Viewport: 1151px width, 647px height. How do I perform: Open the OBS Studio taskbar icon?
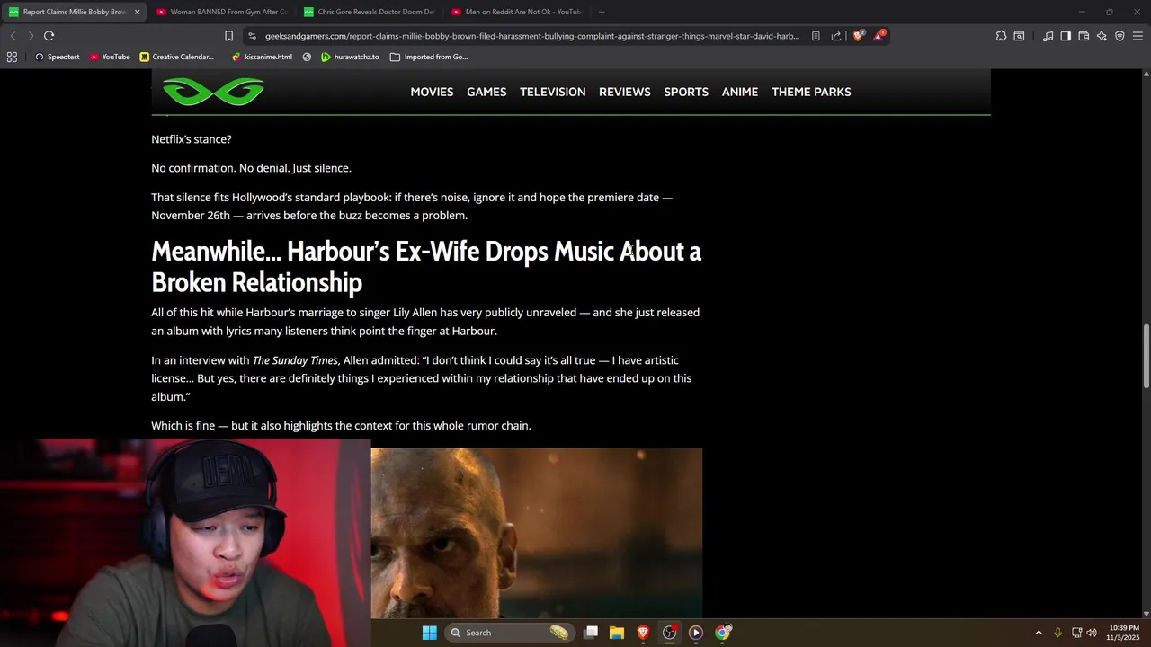(669, 633)
